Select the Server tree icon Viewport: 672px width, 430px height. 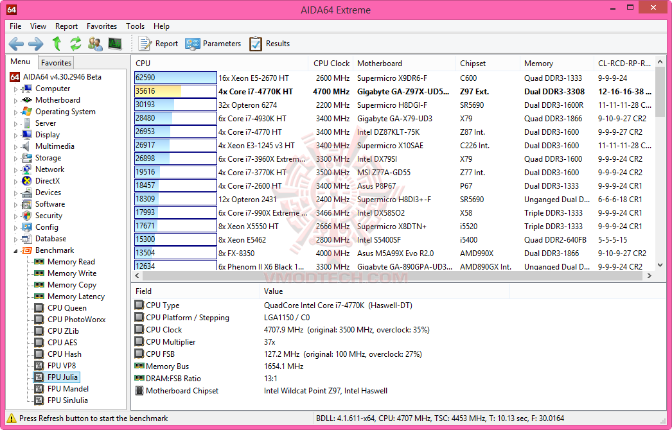pyautogui.click(x=27, y=123)
